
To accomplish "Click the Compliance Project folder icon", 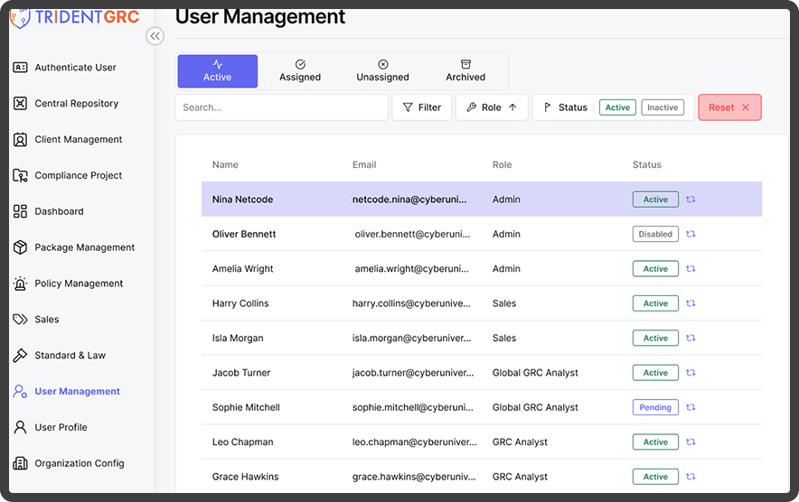I will pyautogui.click(x=20, y=175).
